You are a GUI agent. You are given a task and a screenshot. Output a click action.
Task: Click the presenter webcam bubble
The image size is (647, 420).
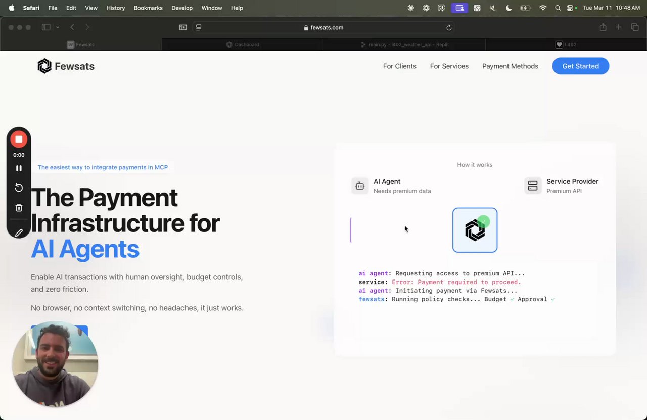pos(55,364)
